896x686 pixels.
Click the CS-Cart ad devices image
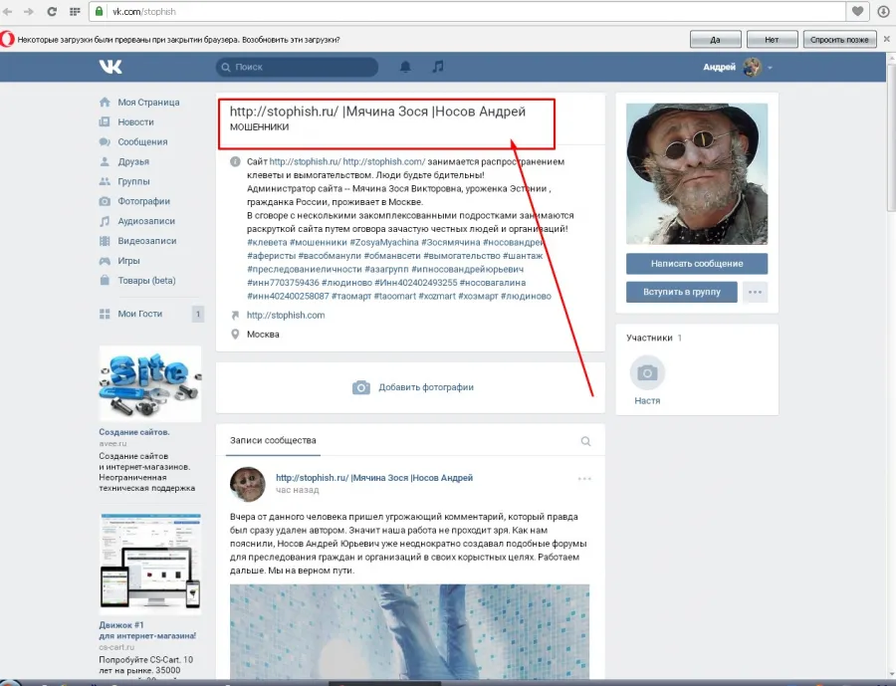(149, 565)
